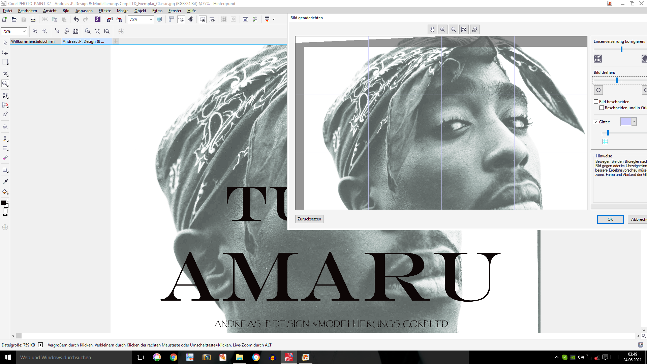Disable the Gitter checkbox
This screenshot has height=364, width=647.
point(596,122)
